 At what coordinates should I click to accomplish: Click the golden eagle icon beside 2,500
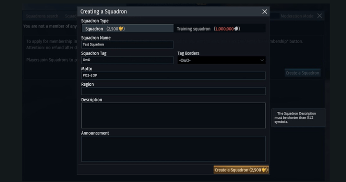coord(121,29)
